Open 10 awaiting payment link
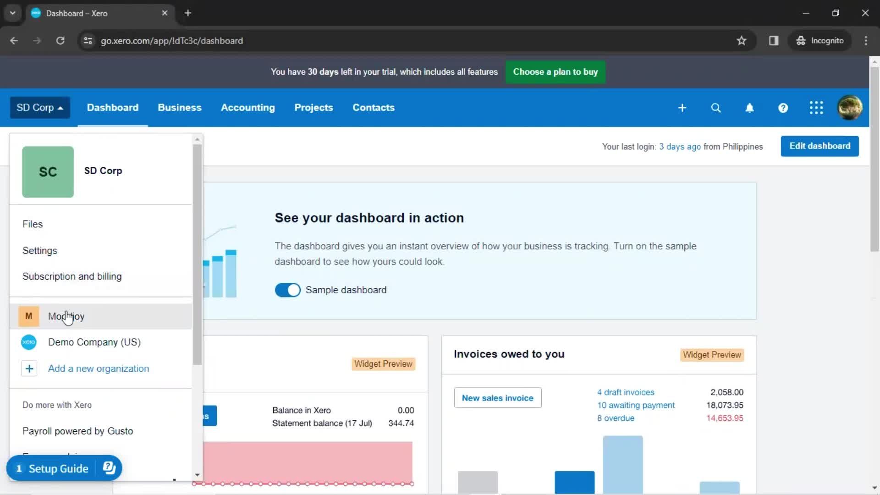 click(636, 405)
